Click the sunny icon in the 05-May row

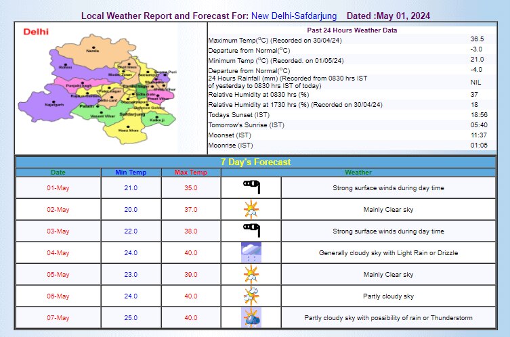tap(251, 275)
